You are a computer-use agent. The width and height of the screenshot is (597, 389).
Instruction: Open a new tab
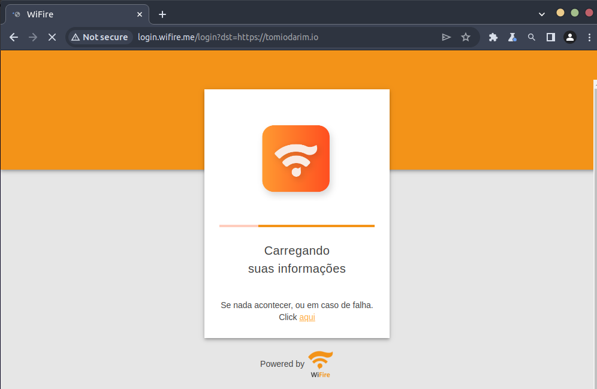[162, 14]
